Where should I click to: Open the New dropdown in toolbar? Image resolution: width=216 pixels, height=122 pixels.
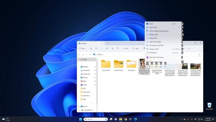click(82, 48)
